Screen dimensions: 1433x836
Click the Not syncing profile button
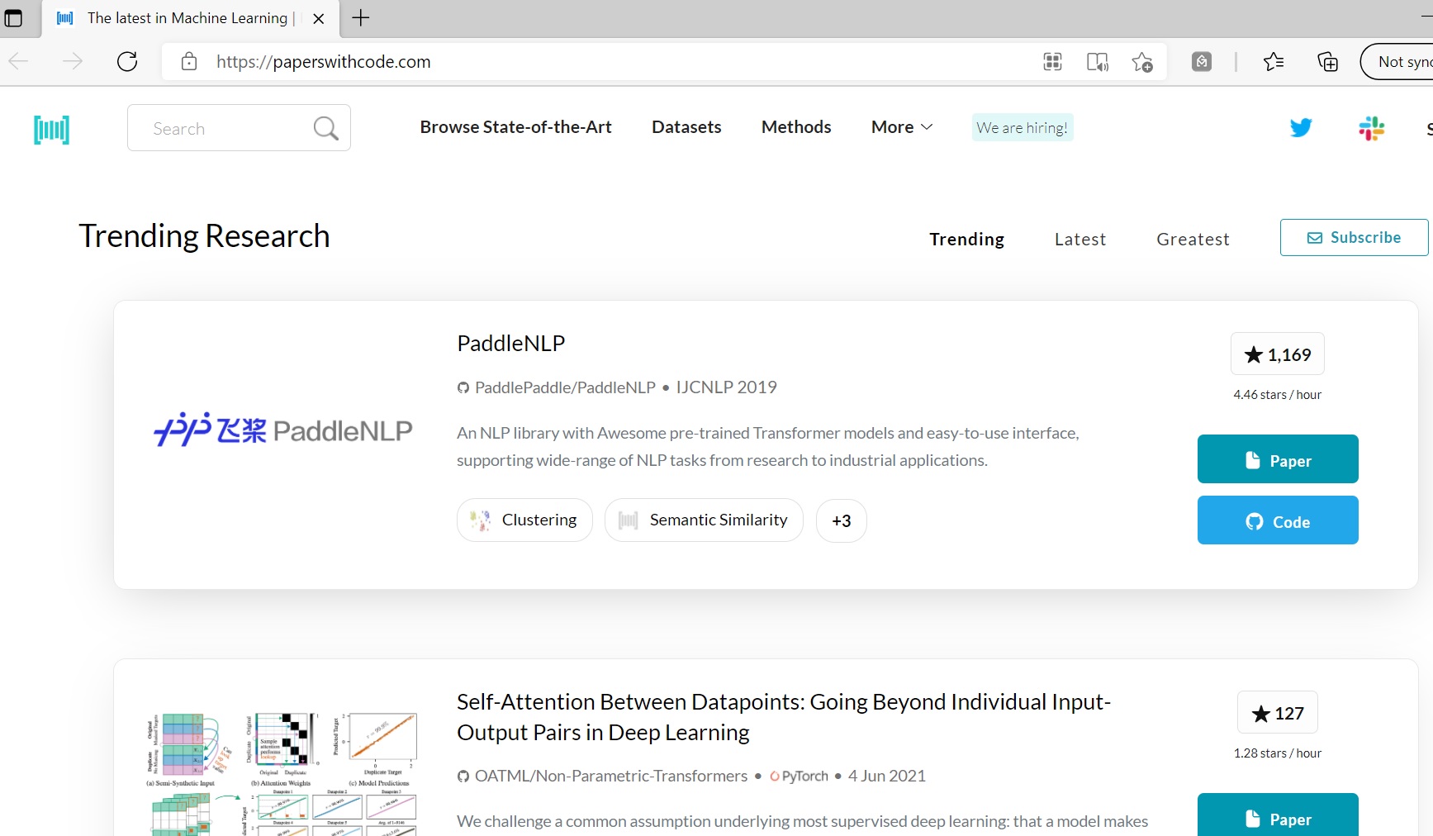(1397, 62)
